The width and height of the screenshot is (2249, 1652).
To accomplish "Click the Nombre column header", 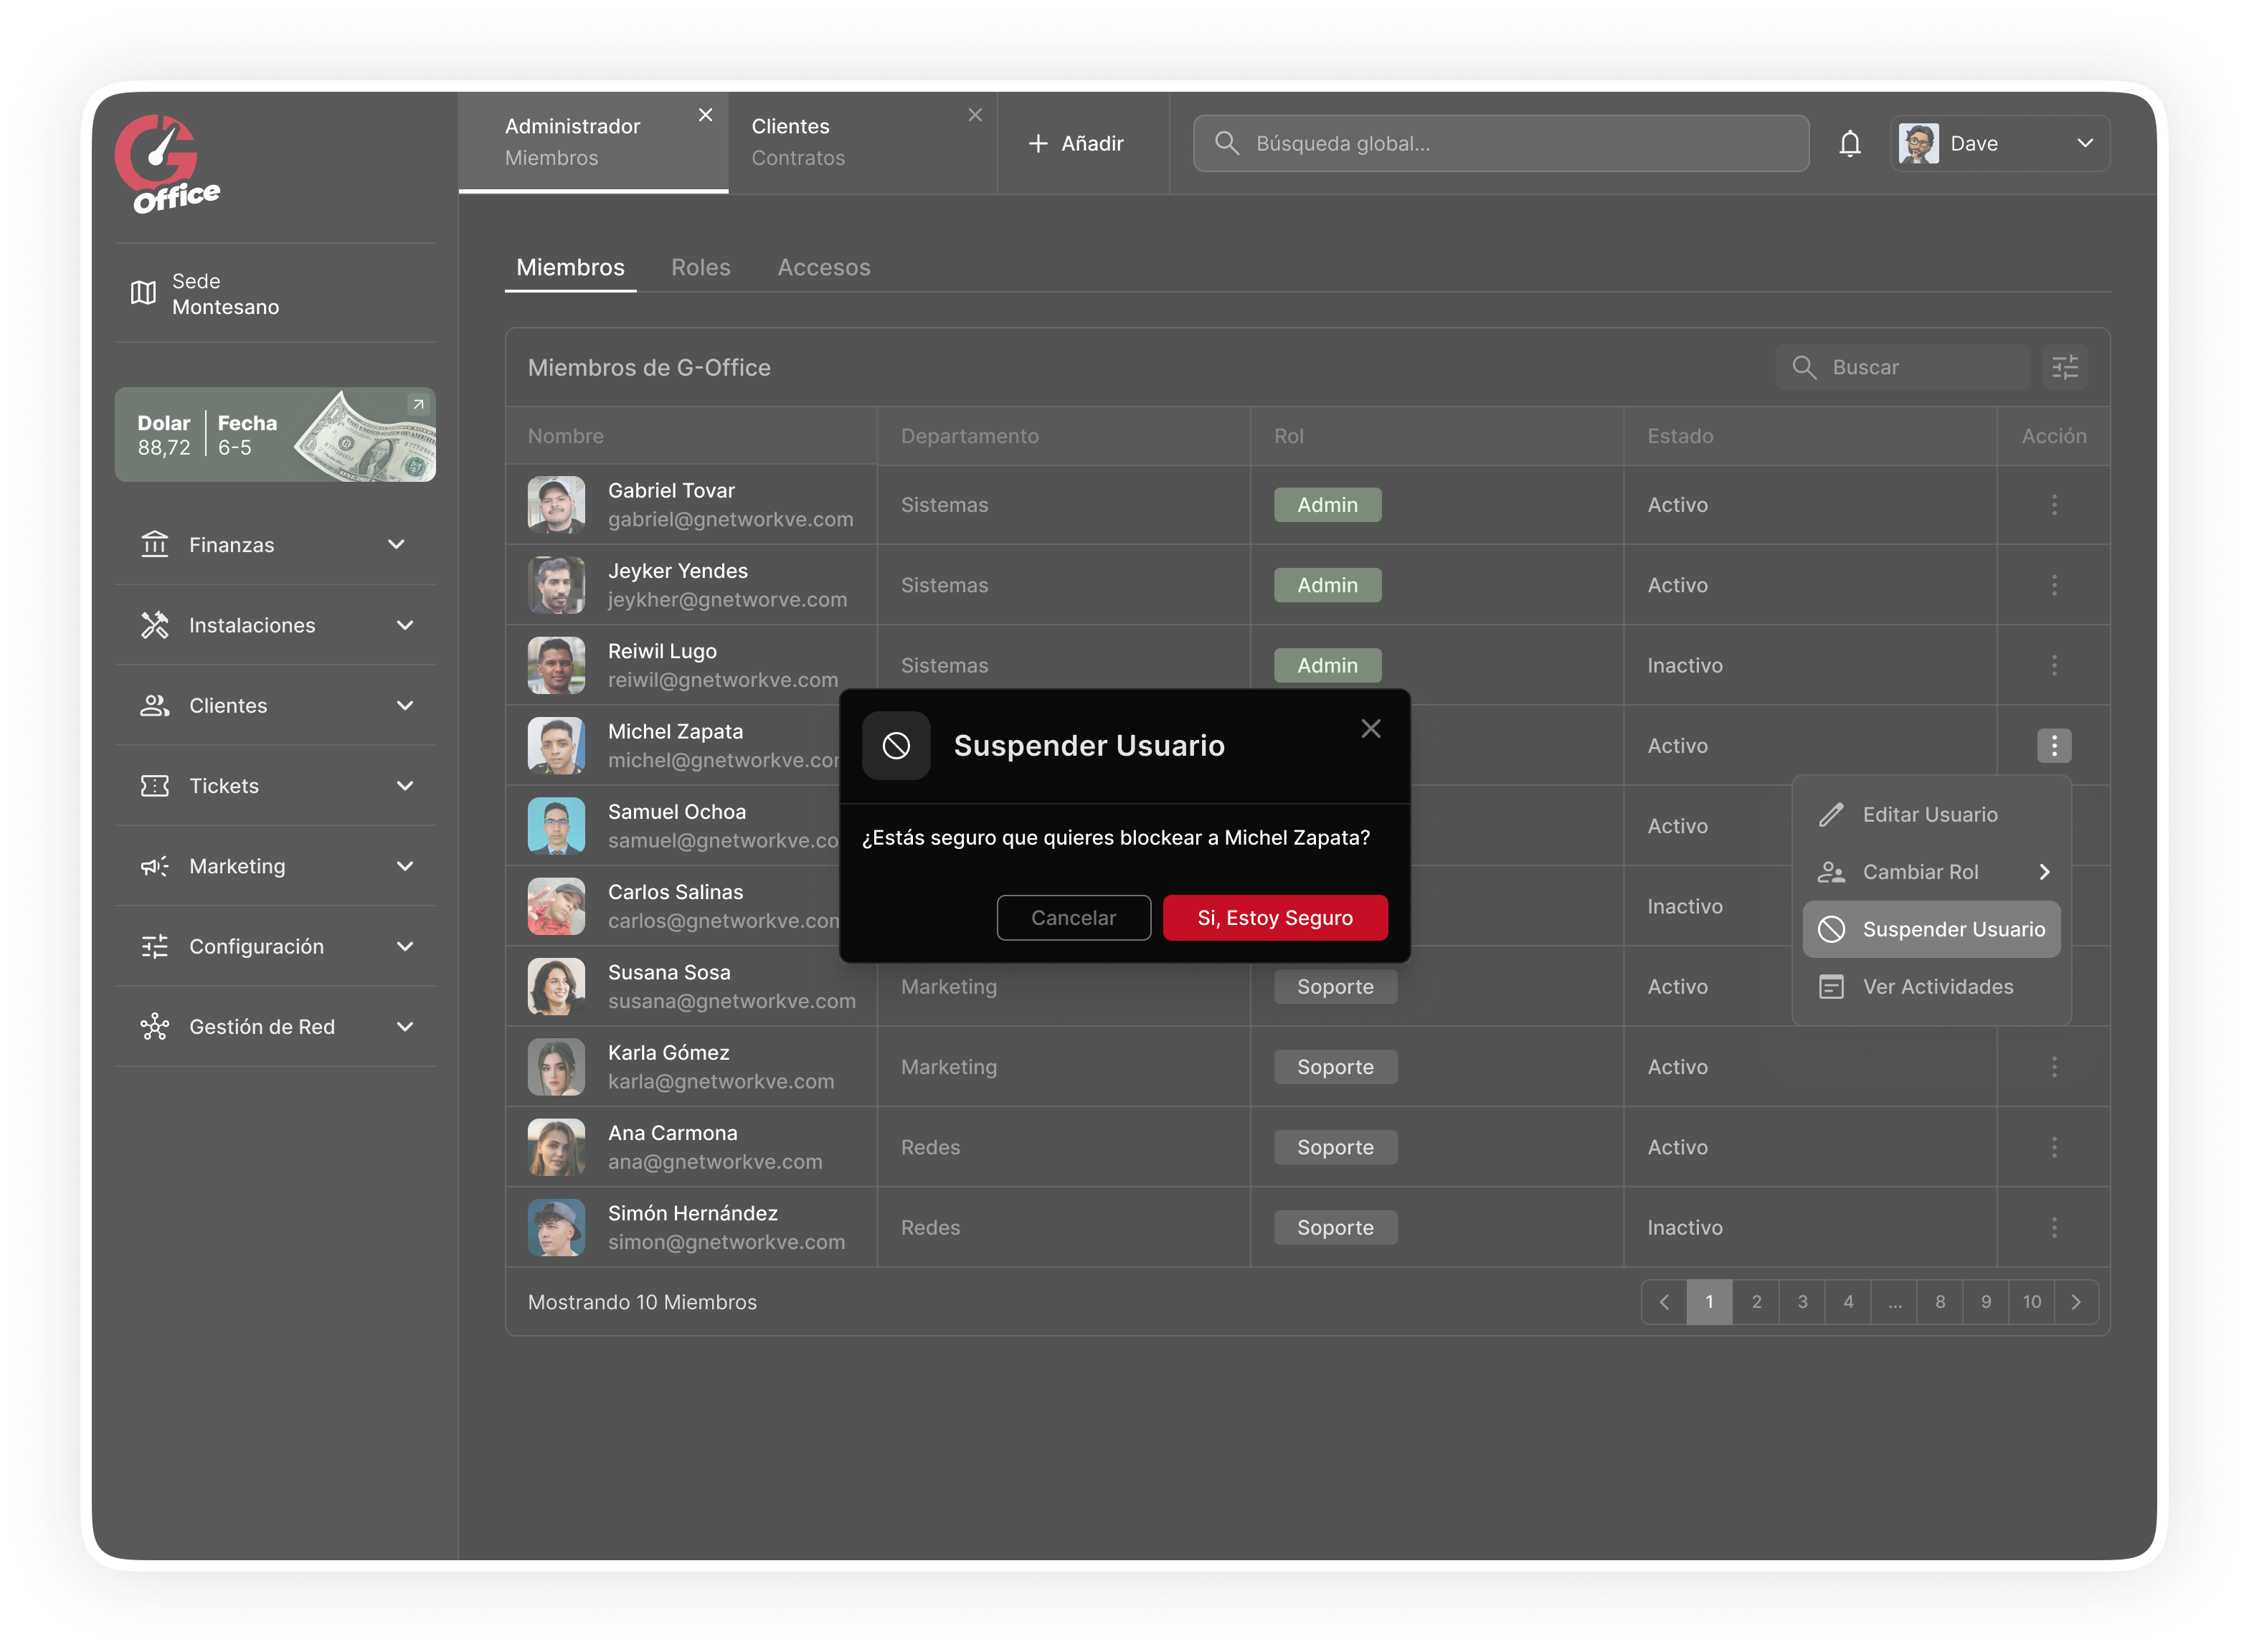I will click(x=566, y=436).
